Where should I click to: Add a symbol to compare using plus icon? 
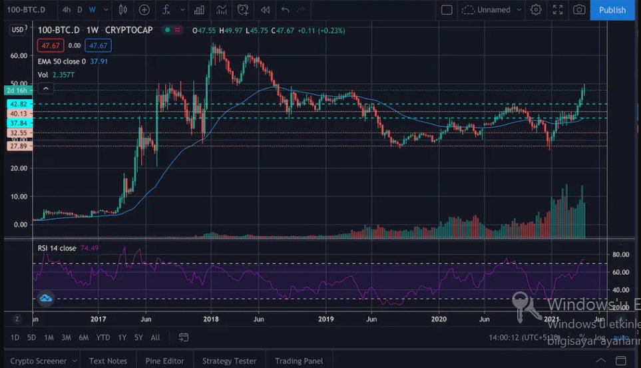144,10
